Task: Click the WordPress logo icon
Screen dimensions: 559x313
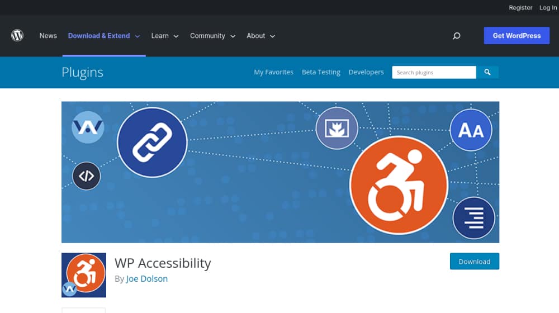Action: [17, 36]
